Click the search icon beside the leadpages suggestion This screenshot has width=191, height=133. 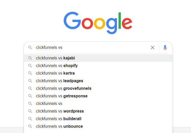[x=30, y=81]
